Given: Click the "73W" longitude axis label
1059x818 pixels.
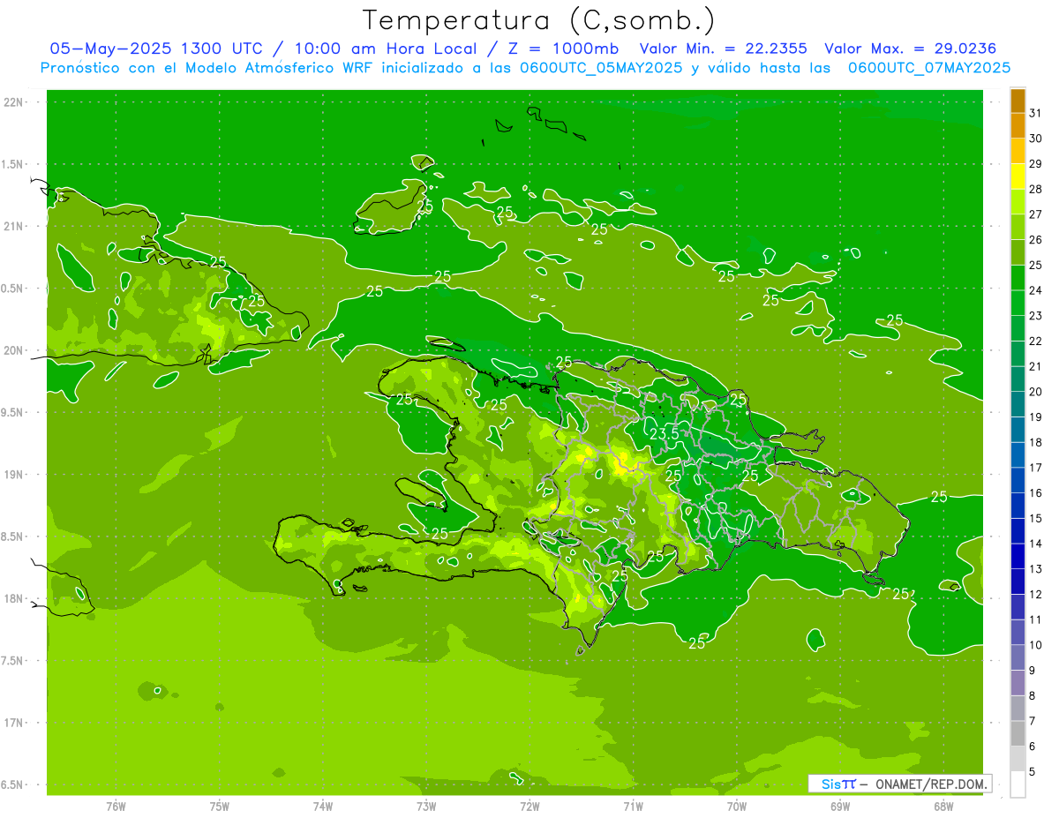Looking at the screenshot, I should (426, 807).
